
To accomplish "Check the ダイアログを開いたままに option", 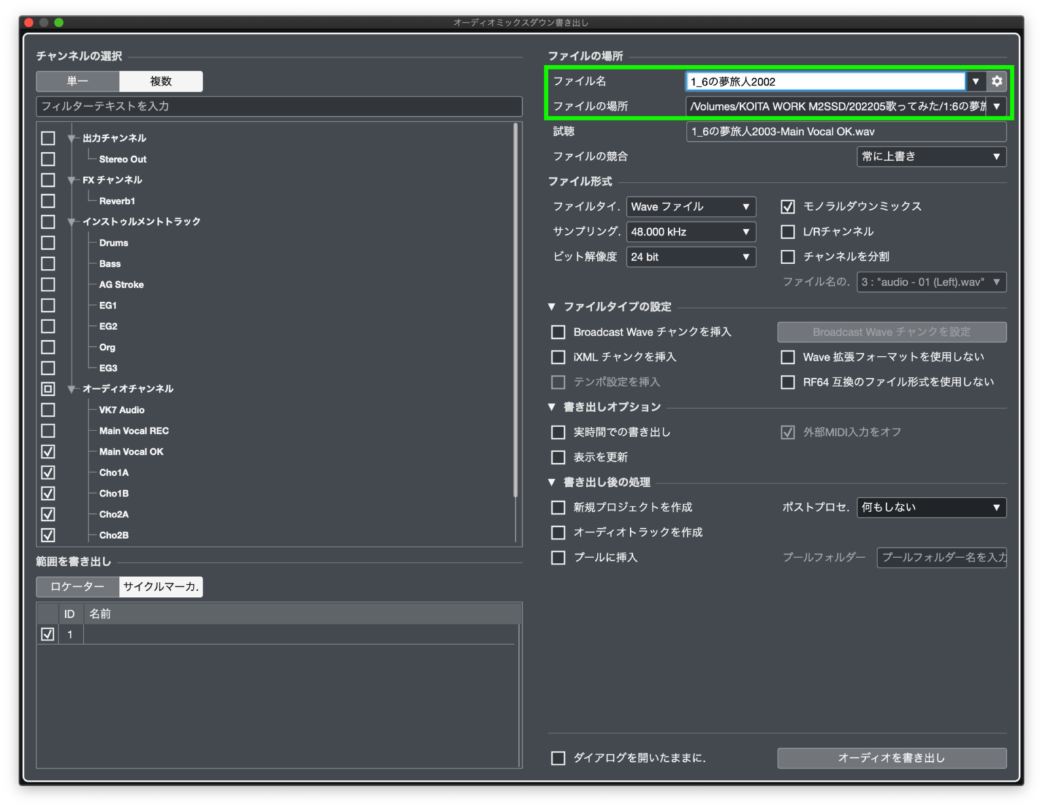I will point(558,758).
